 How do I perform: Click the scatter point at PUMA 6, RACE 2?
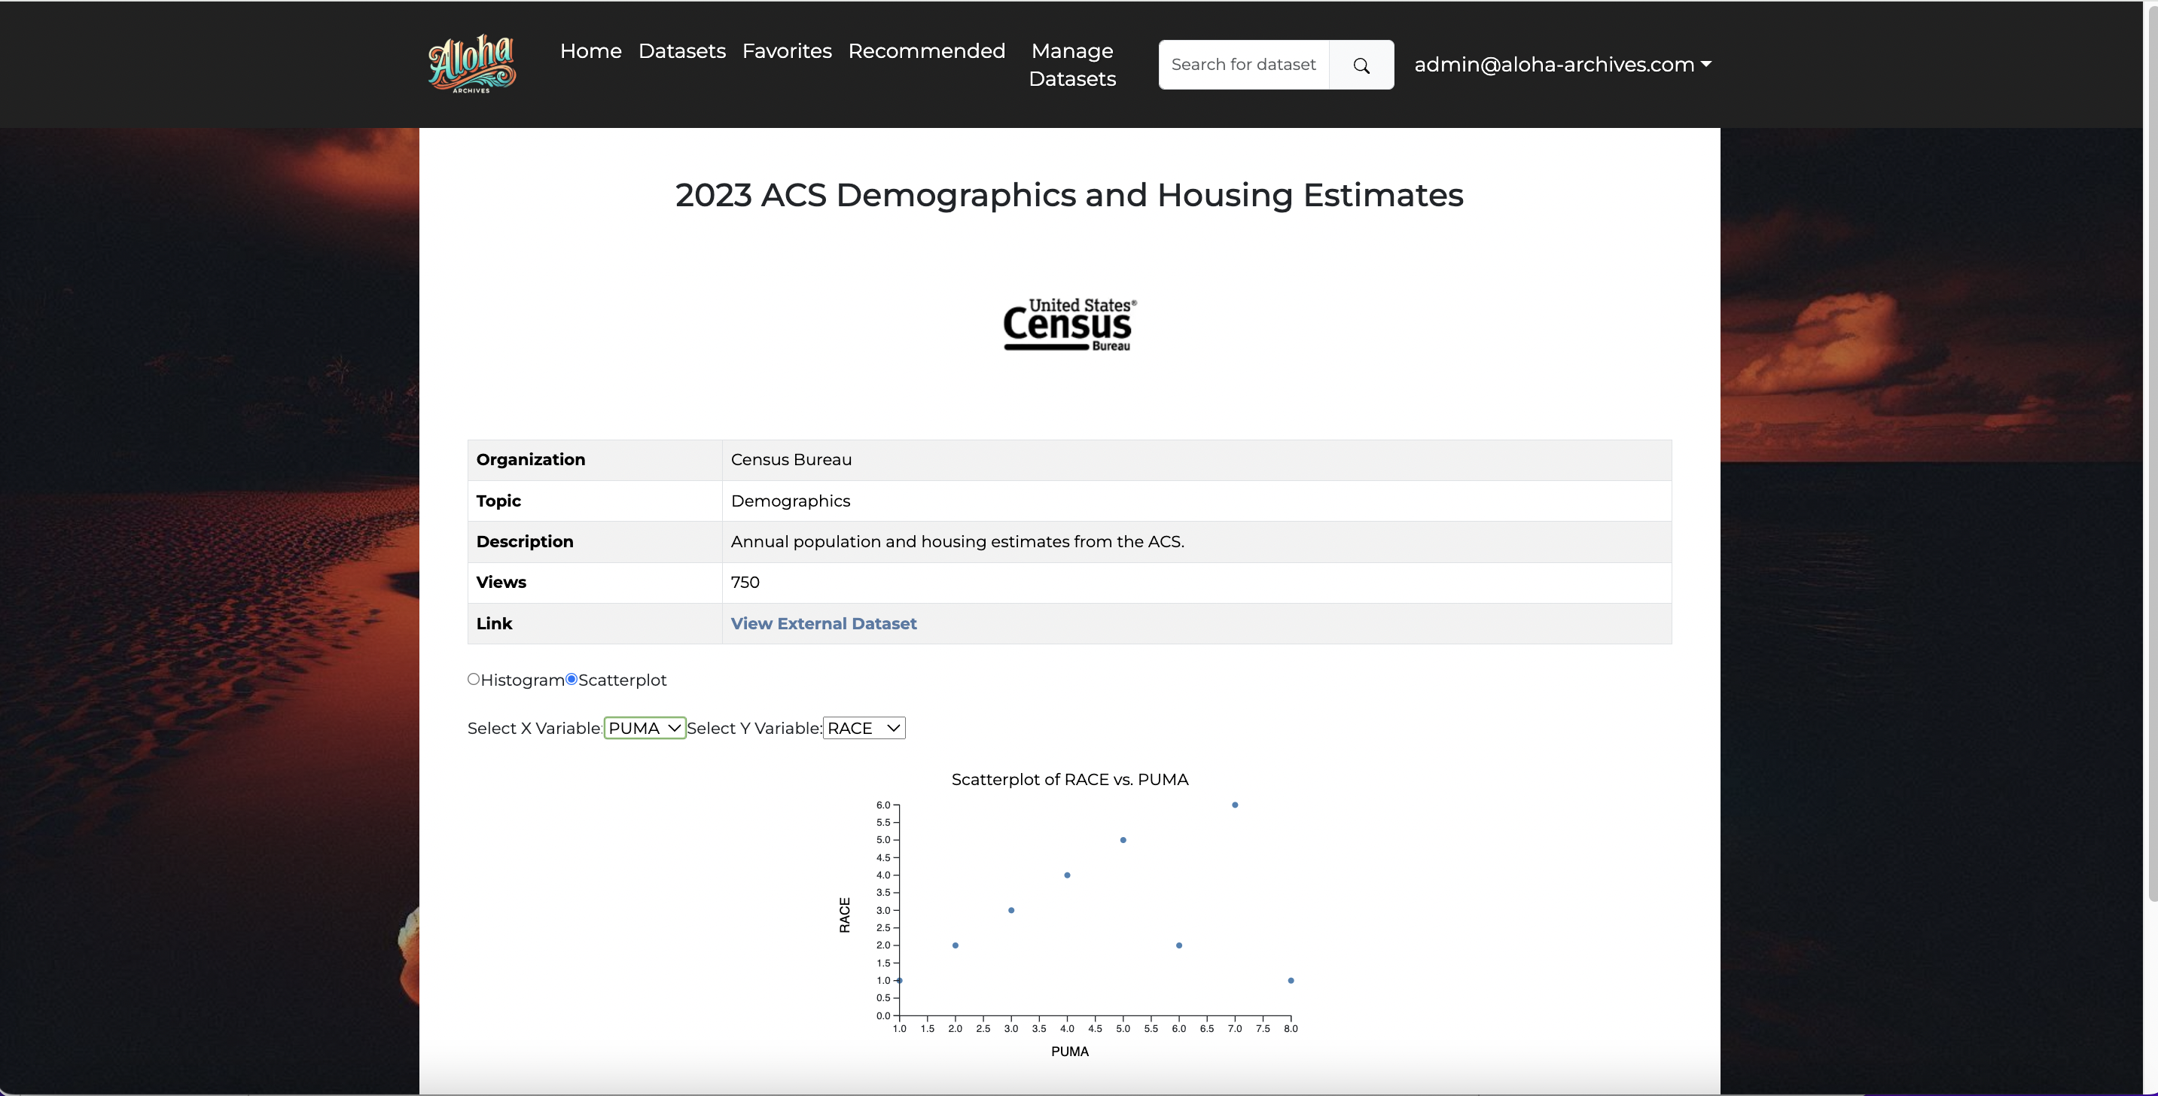tap(1178, 945)
